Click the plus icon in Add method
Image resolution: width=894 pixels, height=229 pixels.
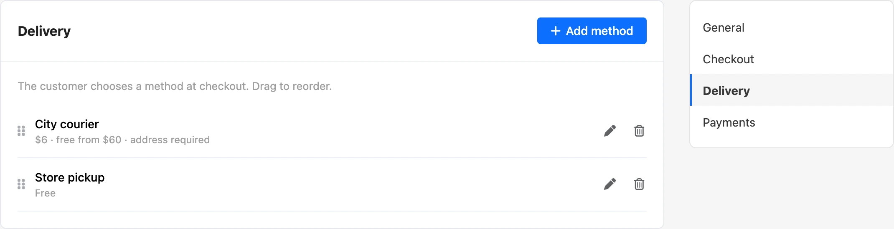click(555, 31)
